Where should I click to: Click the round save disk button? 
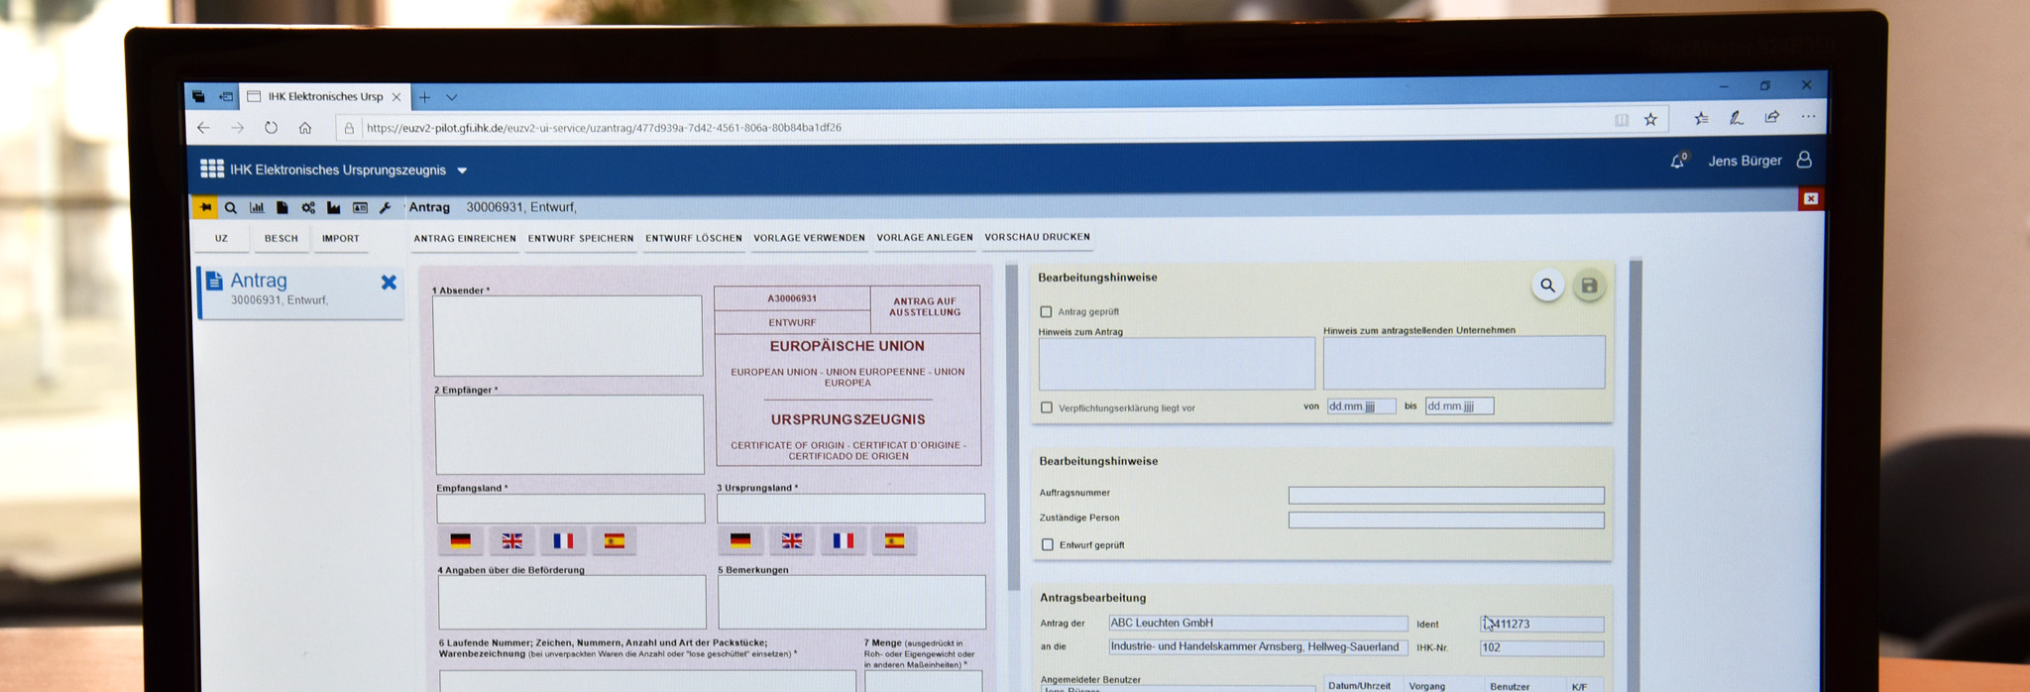point(1589,287)
